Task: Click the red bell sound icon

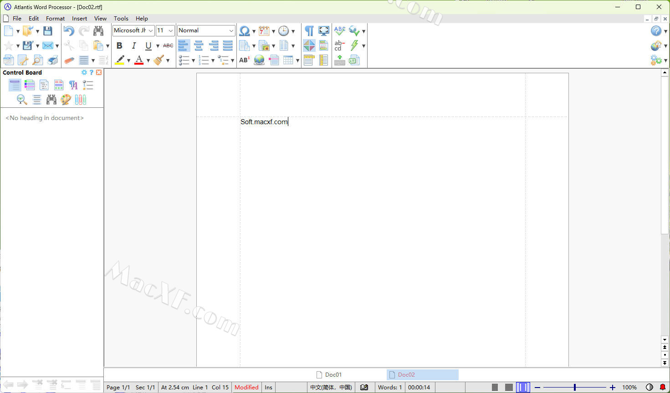Action: pos(663,388)
